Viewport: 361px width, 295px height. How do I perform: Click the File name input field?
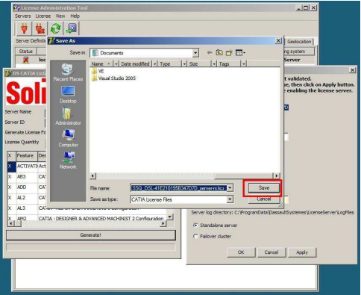pos(178,188)
